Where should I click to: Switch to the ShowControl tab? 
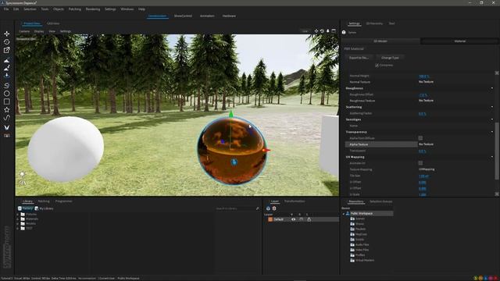pyautogui.click(x=183, y=16)
